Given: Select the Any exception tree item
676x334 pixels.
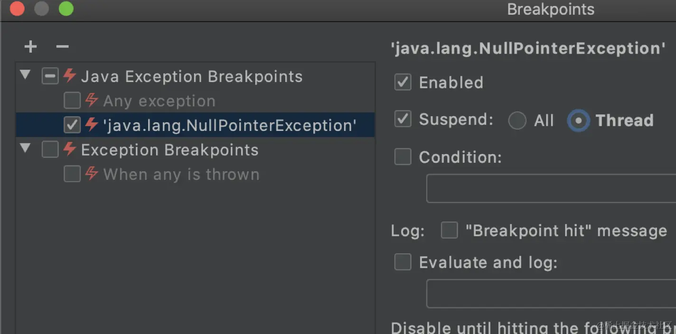Looking at the screenshot, I should pyautogui.click(x=159, y=101).
